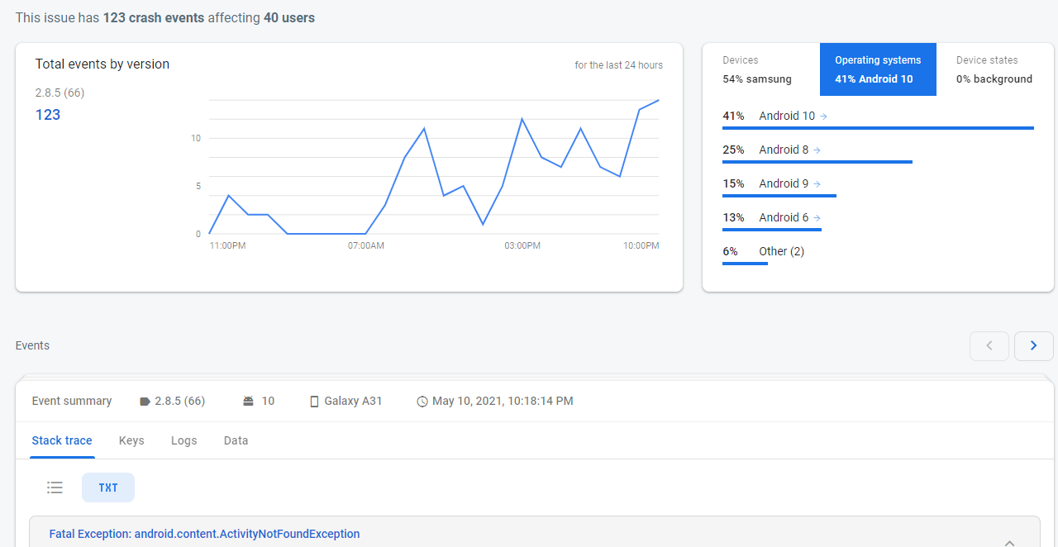Click the Android 10 progress bar

point(878,128)
